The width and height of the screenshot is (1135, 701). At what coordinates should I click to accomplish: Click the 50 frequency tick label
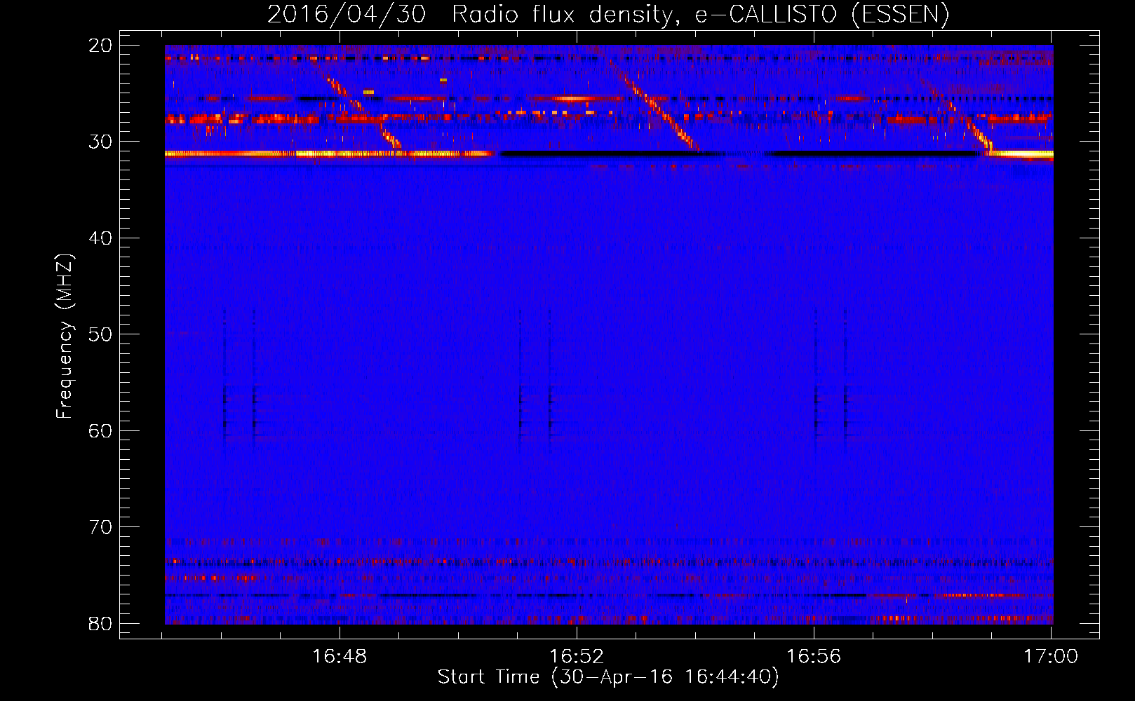pos(101,334)
